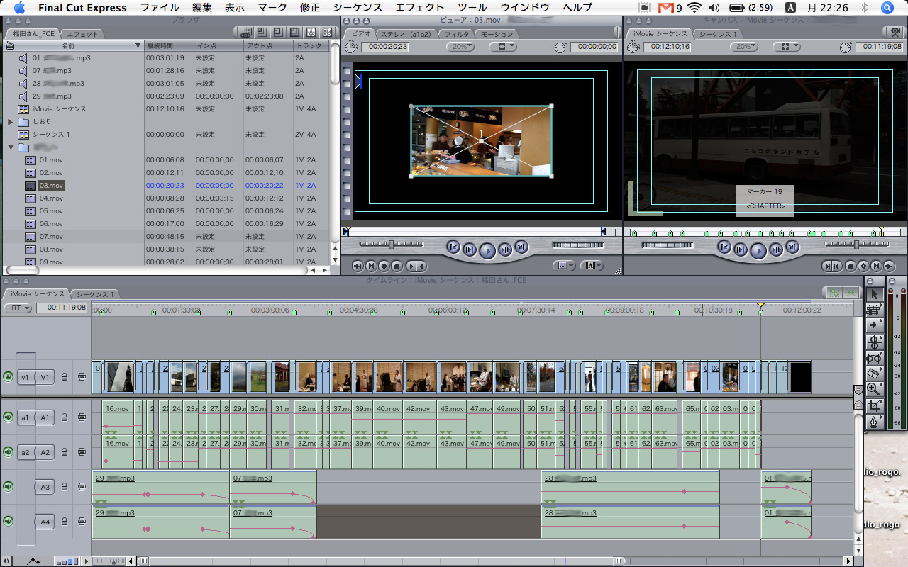This screenshot has height=567, width=908.
Task: Select 07.mov clip in browser list
Action: pyautogui.click(x=51, y=237)
